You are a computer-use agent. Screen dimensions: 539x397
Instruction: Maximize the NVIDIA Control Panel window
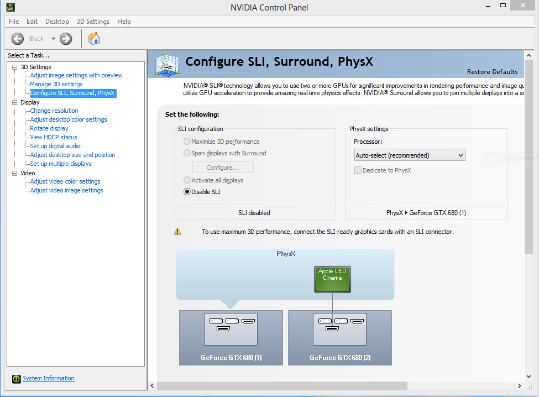(503, 5)
